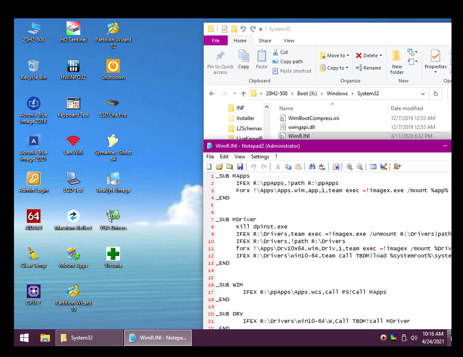This screenshot has width=463, height=357.
Task: Open the Notepad2 question mark help menu
Action: 276,157
